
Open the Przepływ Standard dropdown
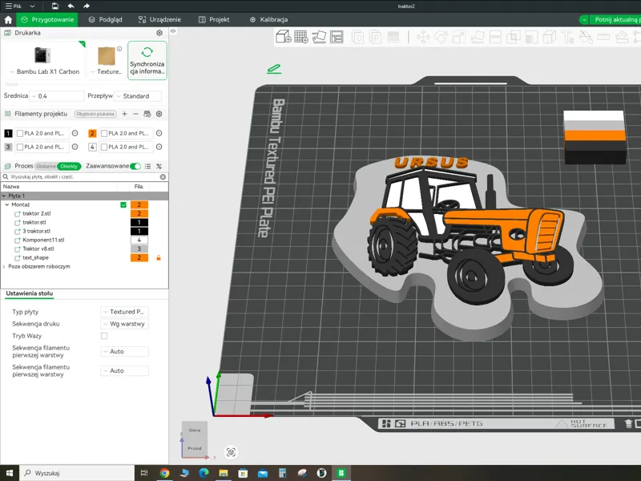[x=138, y=96]
